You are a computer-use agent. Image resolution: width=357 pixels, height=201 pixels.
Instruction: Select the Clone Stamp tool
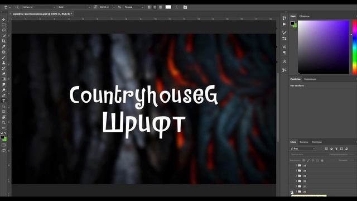(x=4, y=63)
